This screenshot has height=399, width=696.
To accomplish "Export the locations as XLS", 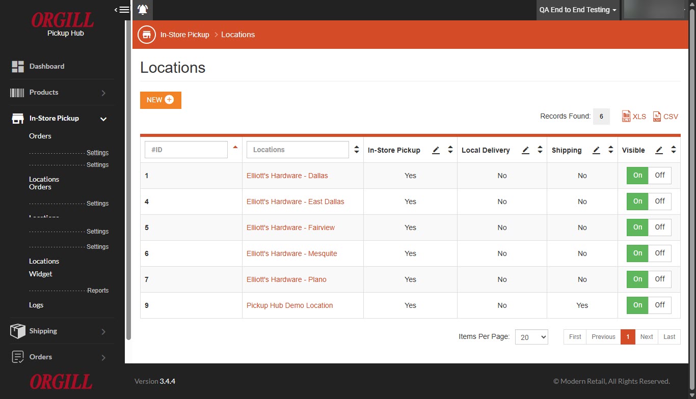I will point(634,117).
